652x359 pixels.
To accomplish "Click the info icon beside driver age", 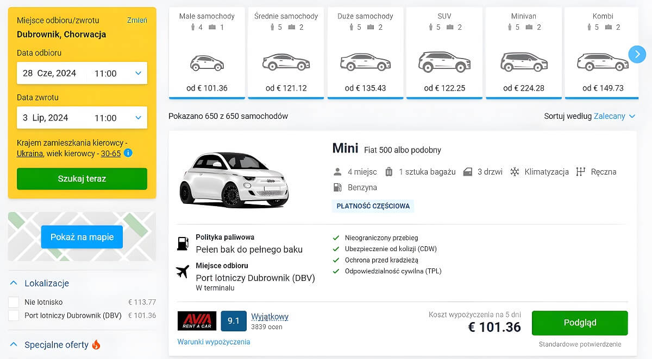I will [x=128, y=153].
